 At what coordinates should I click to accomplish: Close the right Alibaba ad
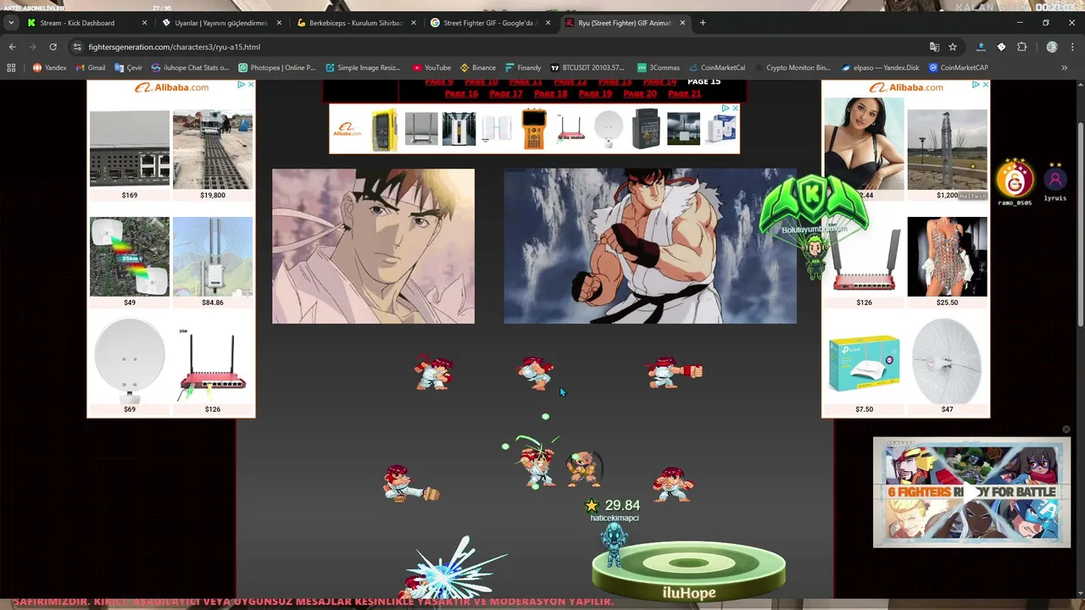pyautogui.click(x=985, y=85)
